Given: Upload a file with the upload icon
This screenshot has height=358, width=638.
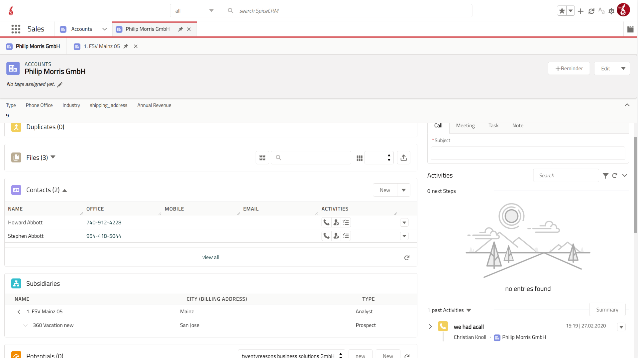Looking at the screenshot, I should click(404, 158).
